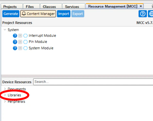153x121 pixels.
Task: Select the System tree item label
Action: pyautogui.click(x=13, y=30)
